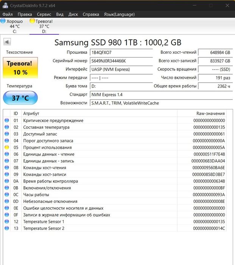Click status icon of Порог доступного запаса row
The height and width of the screenshot is (265, 235).
pos(7,140)
